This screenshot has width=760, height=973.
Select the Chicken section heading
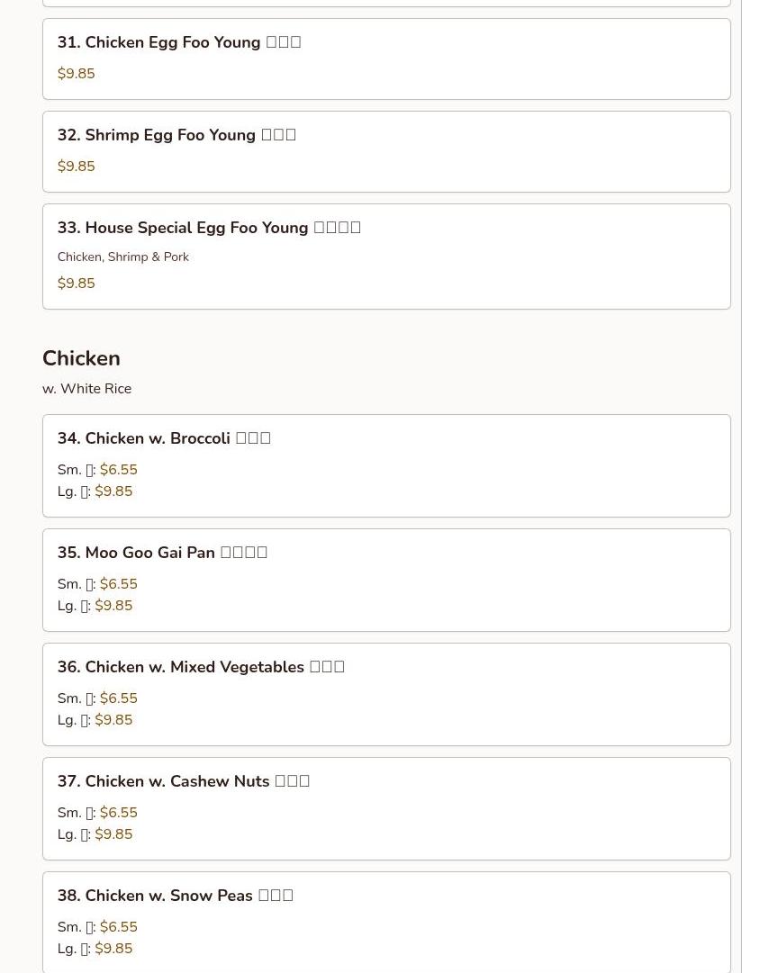(x=81, y=358)
